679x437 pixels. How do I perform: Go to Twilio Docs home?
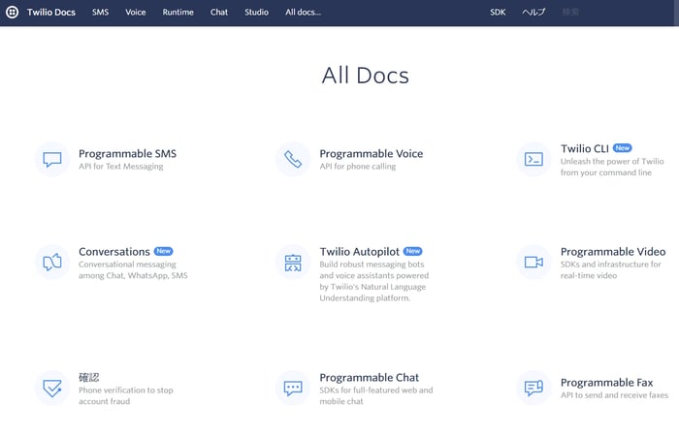[51, 13]
